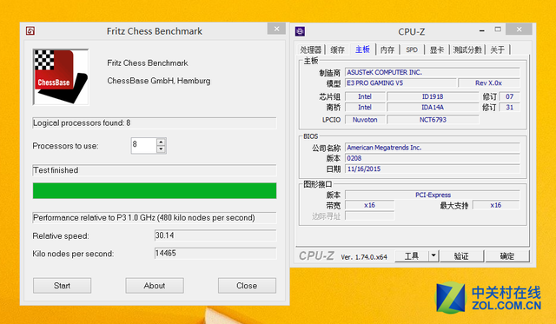Click the southbridge IDA14A field

pyautogui.click(x=433, y=107)
